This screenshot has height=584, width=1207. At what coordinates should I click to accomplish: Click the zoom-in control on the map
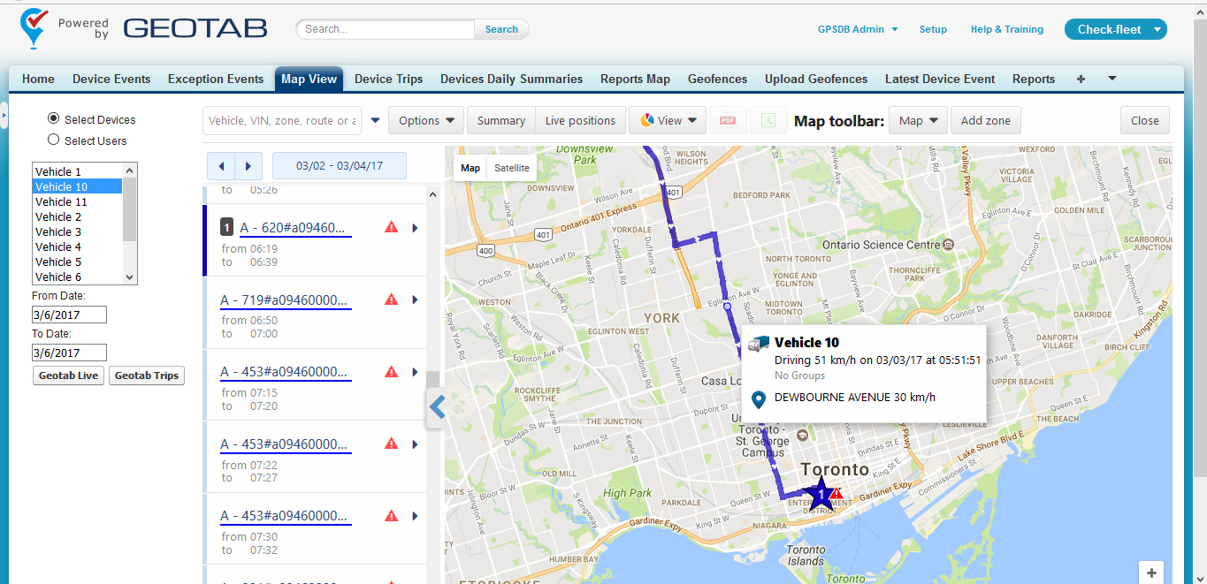click(1150, 573)
